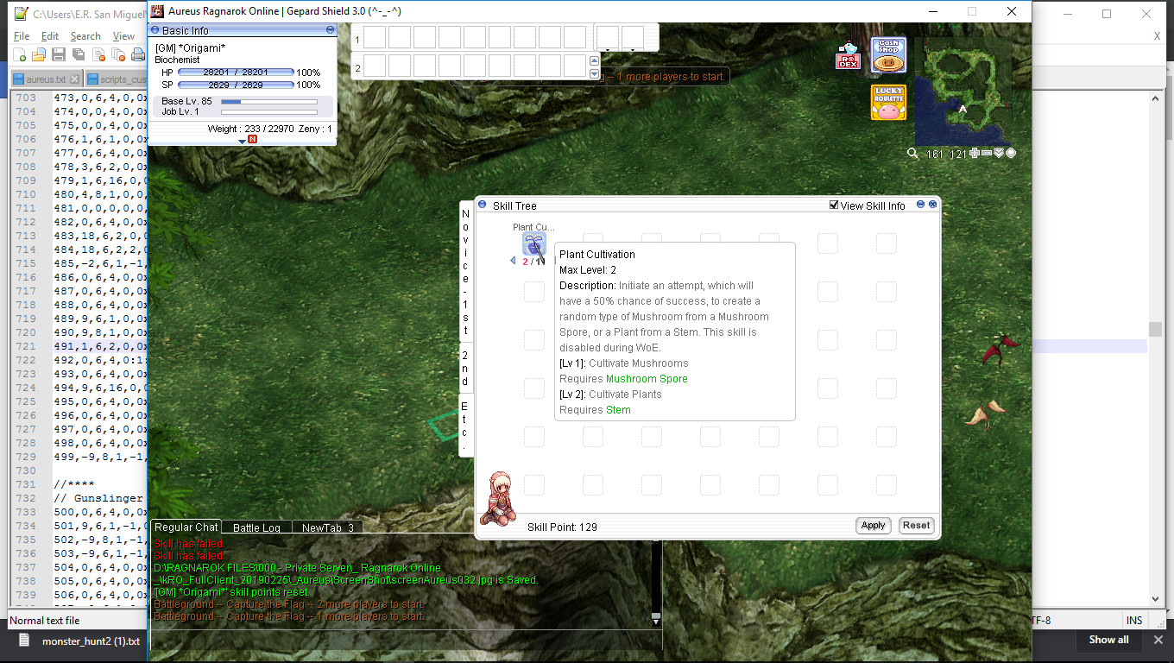This screenshot has height=663, width=1174.
Task: Select the Regular Chat tab
Action: tap(186, 527)
